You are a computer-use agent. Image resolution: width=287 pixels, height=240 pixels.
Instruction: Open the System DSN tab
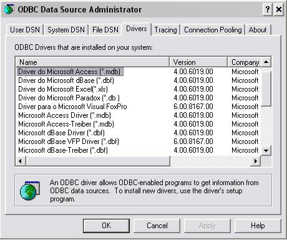click(x=66, y=30)
